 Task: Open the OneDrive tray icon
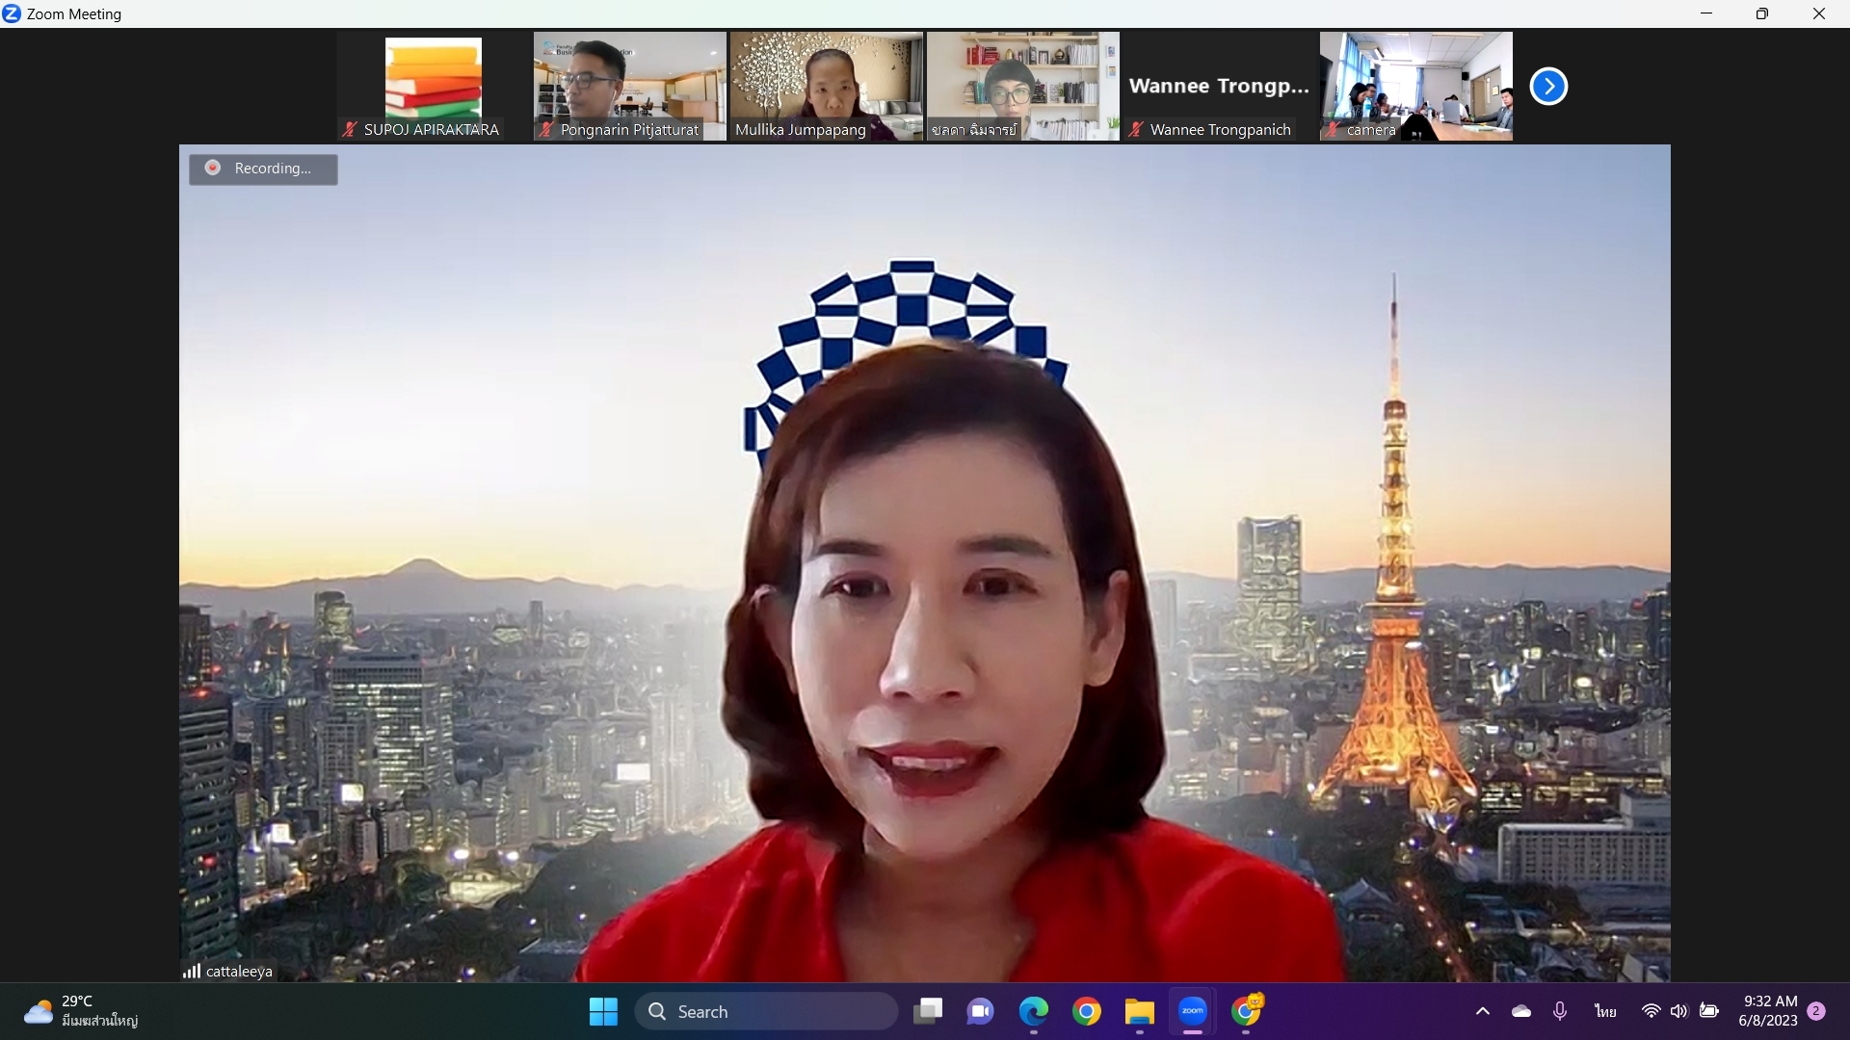tap(1521, 1011)
